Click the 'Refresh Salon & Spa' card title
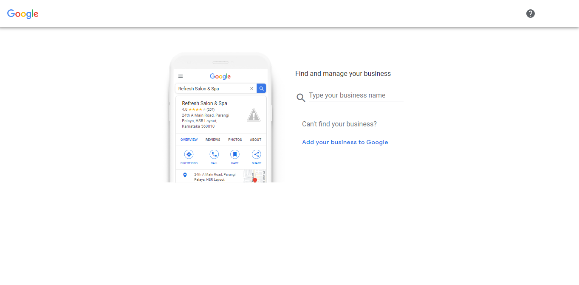 [x=205, y=103]
